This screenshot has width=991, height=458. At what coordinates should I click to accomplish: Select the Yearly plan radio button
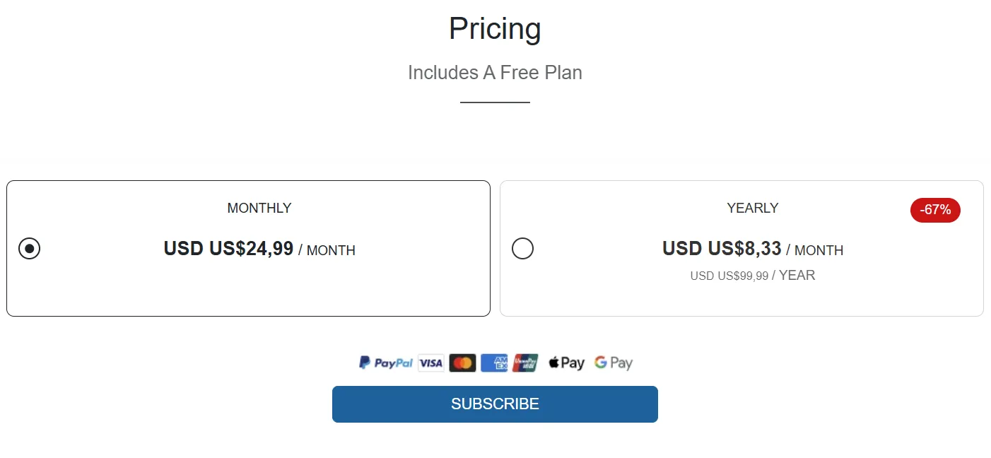coord(522,249)
